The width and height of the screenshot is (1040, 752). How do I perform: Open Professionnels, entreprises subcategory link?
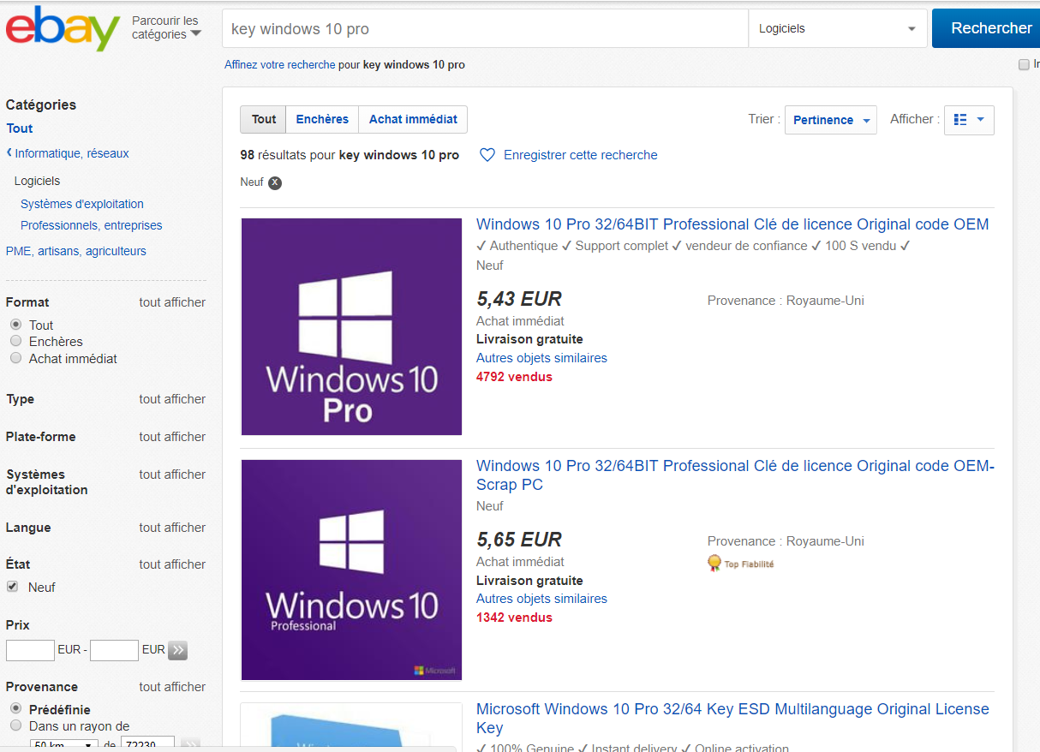pyautogui.click(x=92, y=225)
